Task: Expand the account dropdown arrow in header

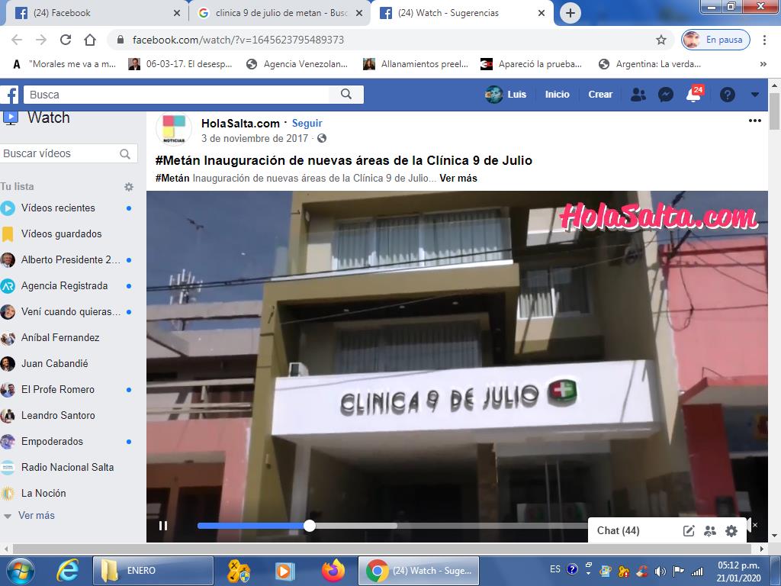Action: (754, 94)
